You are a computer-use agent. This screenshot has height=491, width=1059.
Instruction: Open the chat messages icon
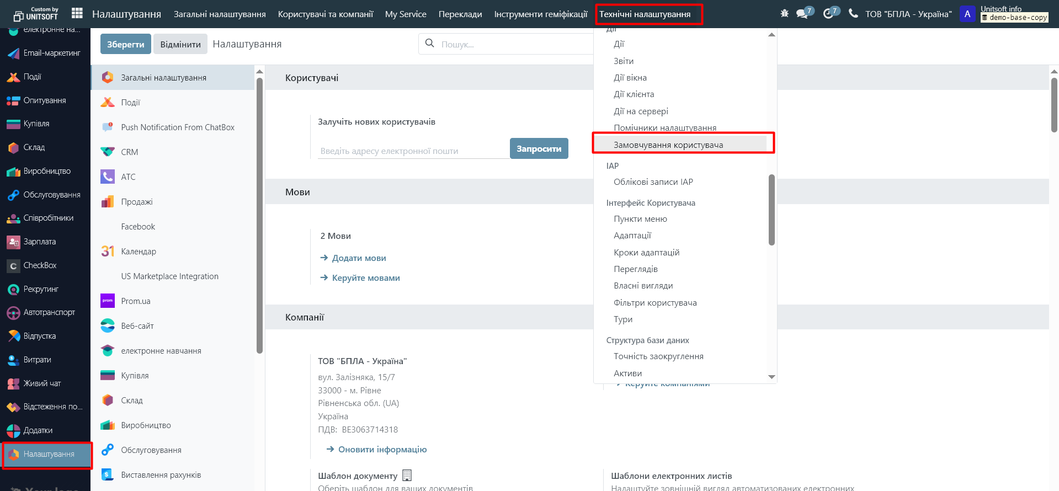click(x=802, y=14)
